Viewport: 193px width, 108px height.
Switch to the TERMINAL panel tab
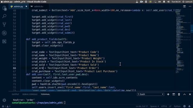click(x=45, y=94)
